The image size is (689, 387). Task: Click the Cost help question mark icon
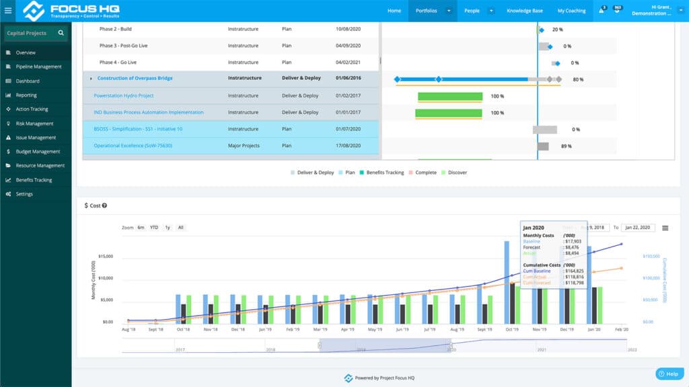(104, 206)
